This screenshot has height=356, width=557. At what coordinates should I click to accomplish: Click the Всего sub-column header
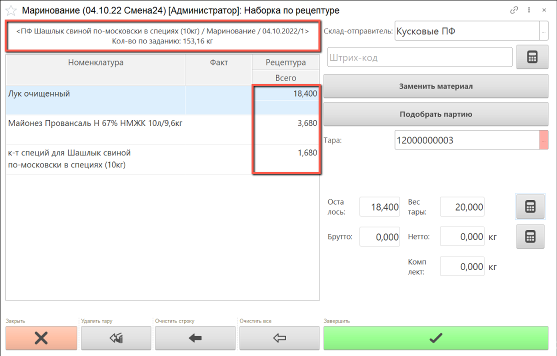point(285,78)
